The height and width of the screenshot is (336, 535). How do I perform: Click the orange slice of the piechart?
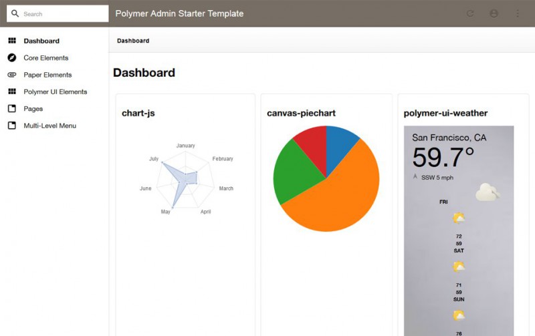click(x=334, y=197)
